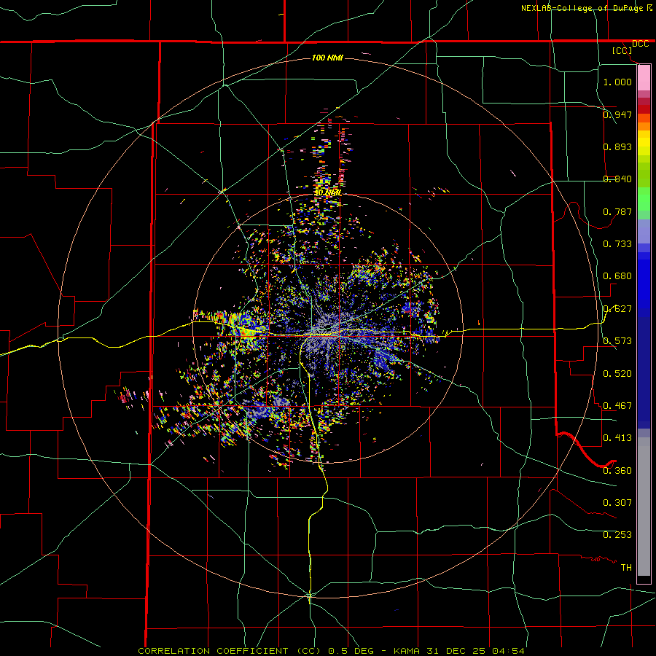This screenshot has width=656, height=656.
Task: Click the 0.467 scale value
Action: 617,406
